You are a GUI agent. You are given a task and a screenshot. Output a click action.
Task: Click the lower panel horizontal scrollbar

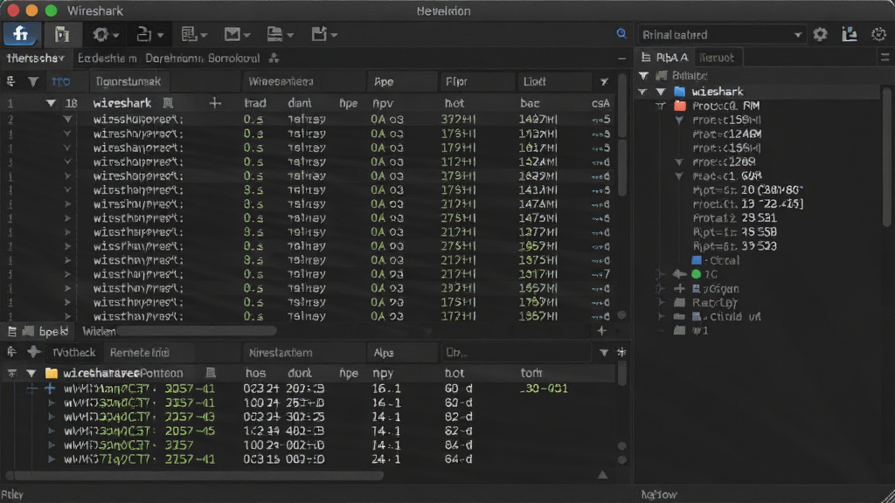[194, 475]
